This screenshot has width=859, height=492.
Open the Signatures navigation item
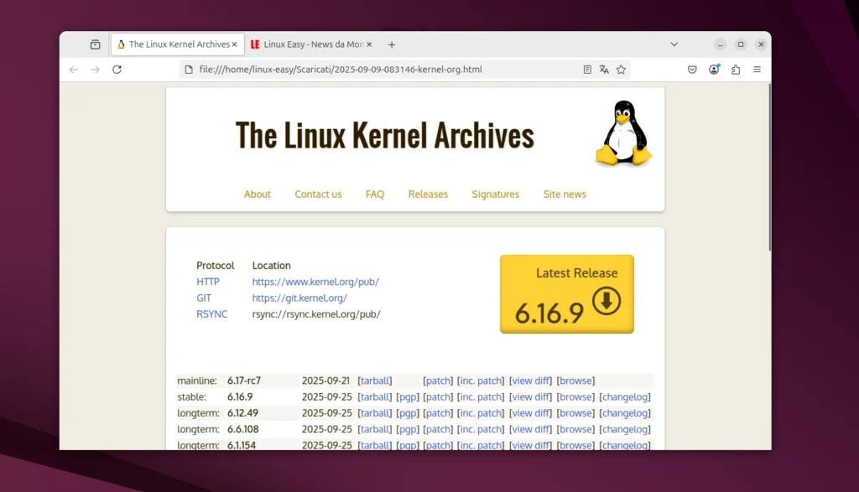tap(495, 194)
